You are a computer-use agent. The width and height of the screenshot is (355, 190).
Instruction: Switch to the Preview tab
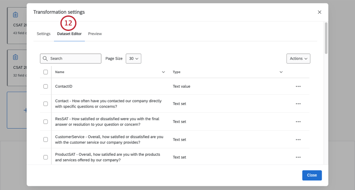[95, 34]
